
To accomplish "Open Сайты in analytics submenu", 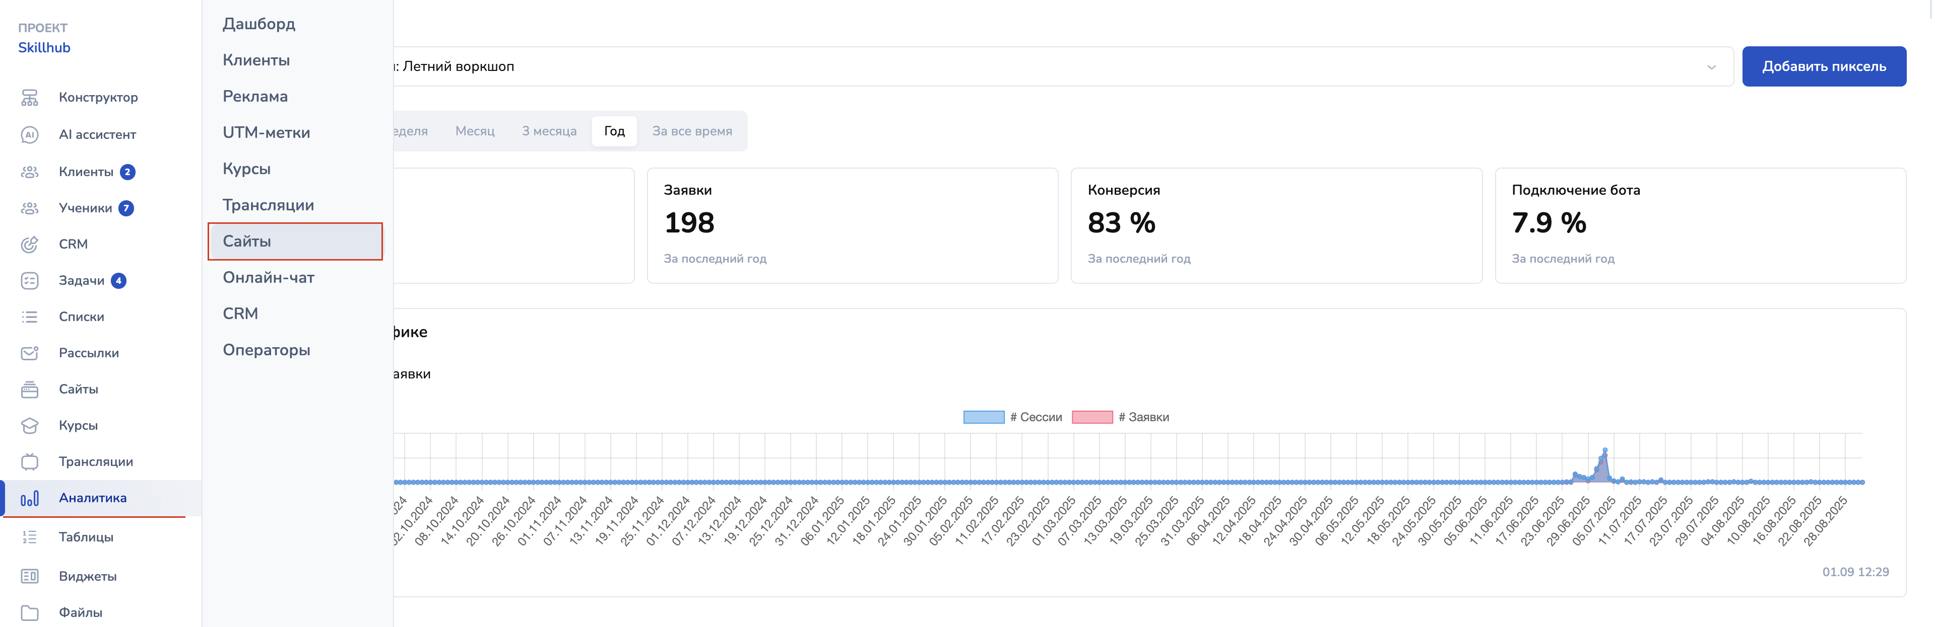I will [x=294, y=242].
